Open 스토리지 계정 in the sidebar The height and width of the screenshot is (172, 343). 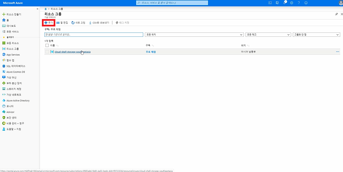[12, 89]
